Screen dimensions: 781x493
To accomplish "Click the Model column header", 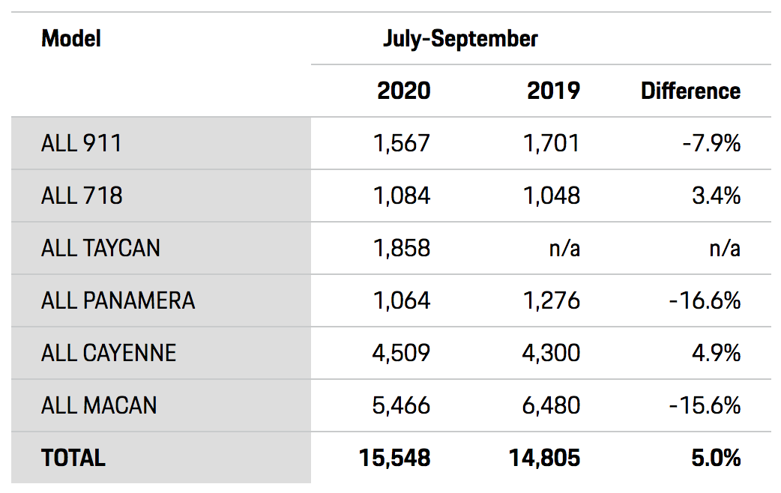I will (71, 38).
